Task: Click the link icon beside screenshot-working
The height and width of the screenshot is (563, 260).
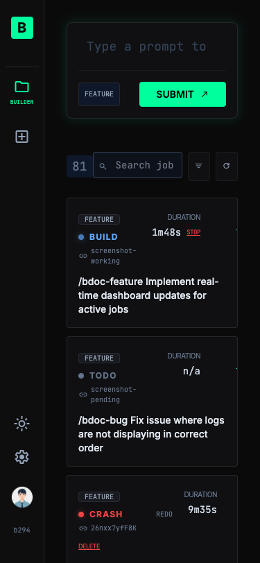Action: coord(83,256)
